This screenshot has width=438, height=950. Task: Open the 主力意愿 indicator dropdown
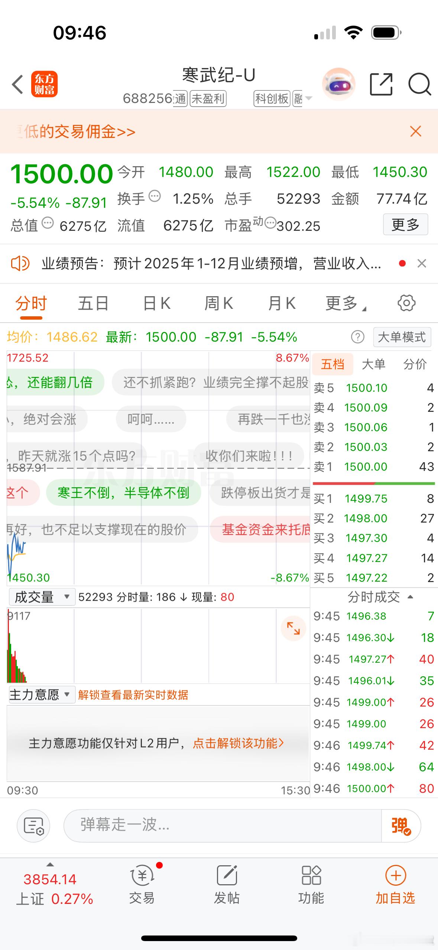[x=42, y=694]
